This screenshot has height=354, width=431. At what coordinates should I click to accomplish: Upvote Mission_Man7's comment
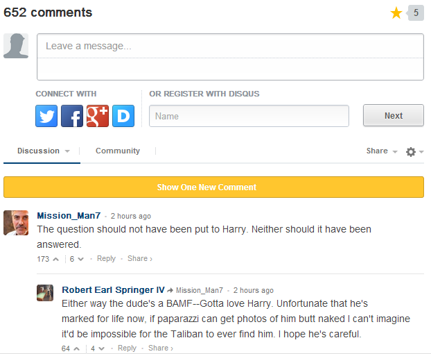56,259
